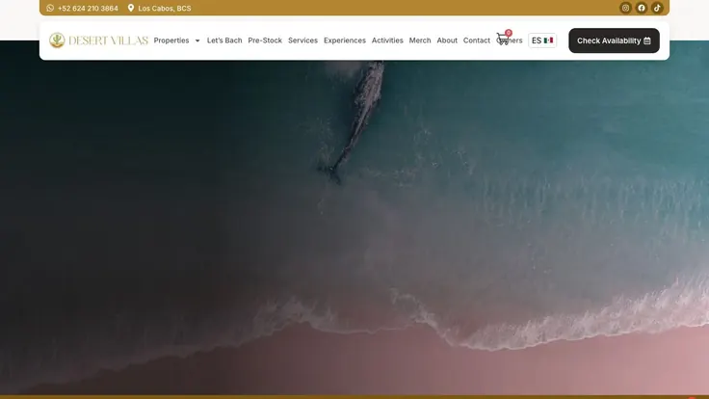Visit the Merch page

point(420,40)
